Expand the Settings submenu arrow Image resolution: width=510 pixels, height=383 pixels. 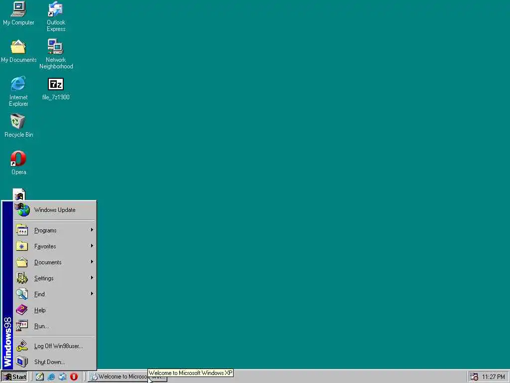pos(92,278)
